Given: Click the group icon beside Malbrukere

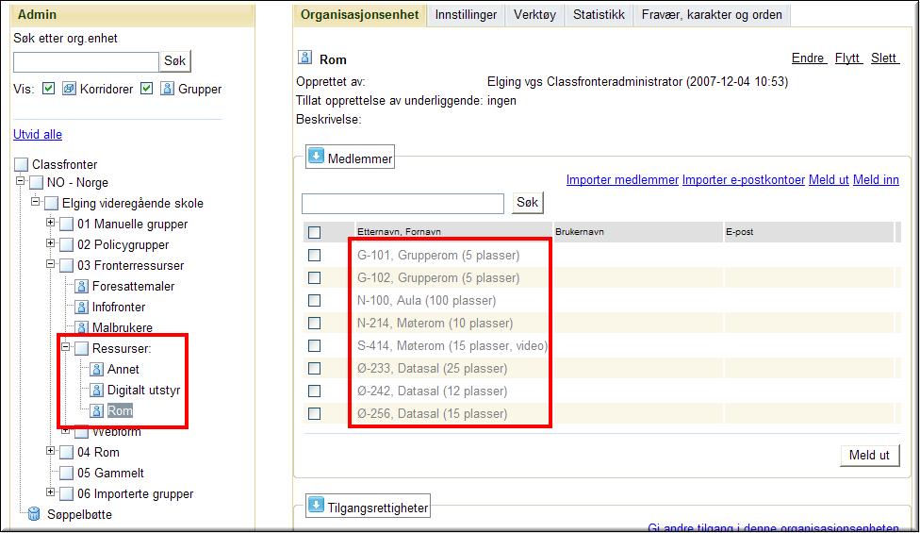Looking at the screenshot, I should pyautogui.click(x=82, y=327).
